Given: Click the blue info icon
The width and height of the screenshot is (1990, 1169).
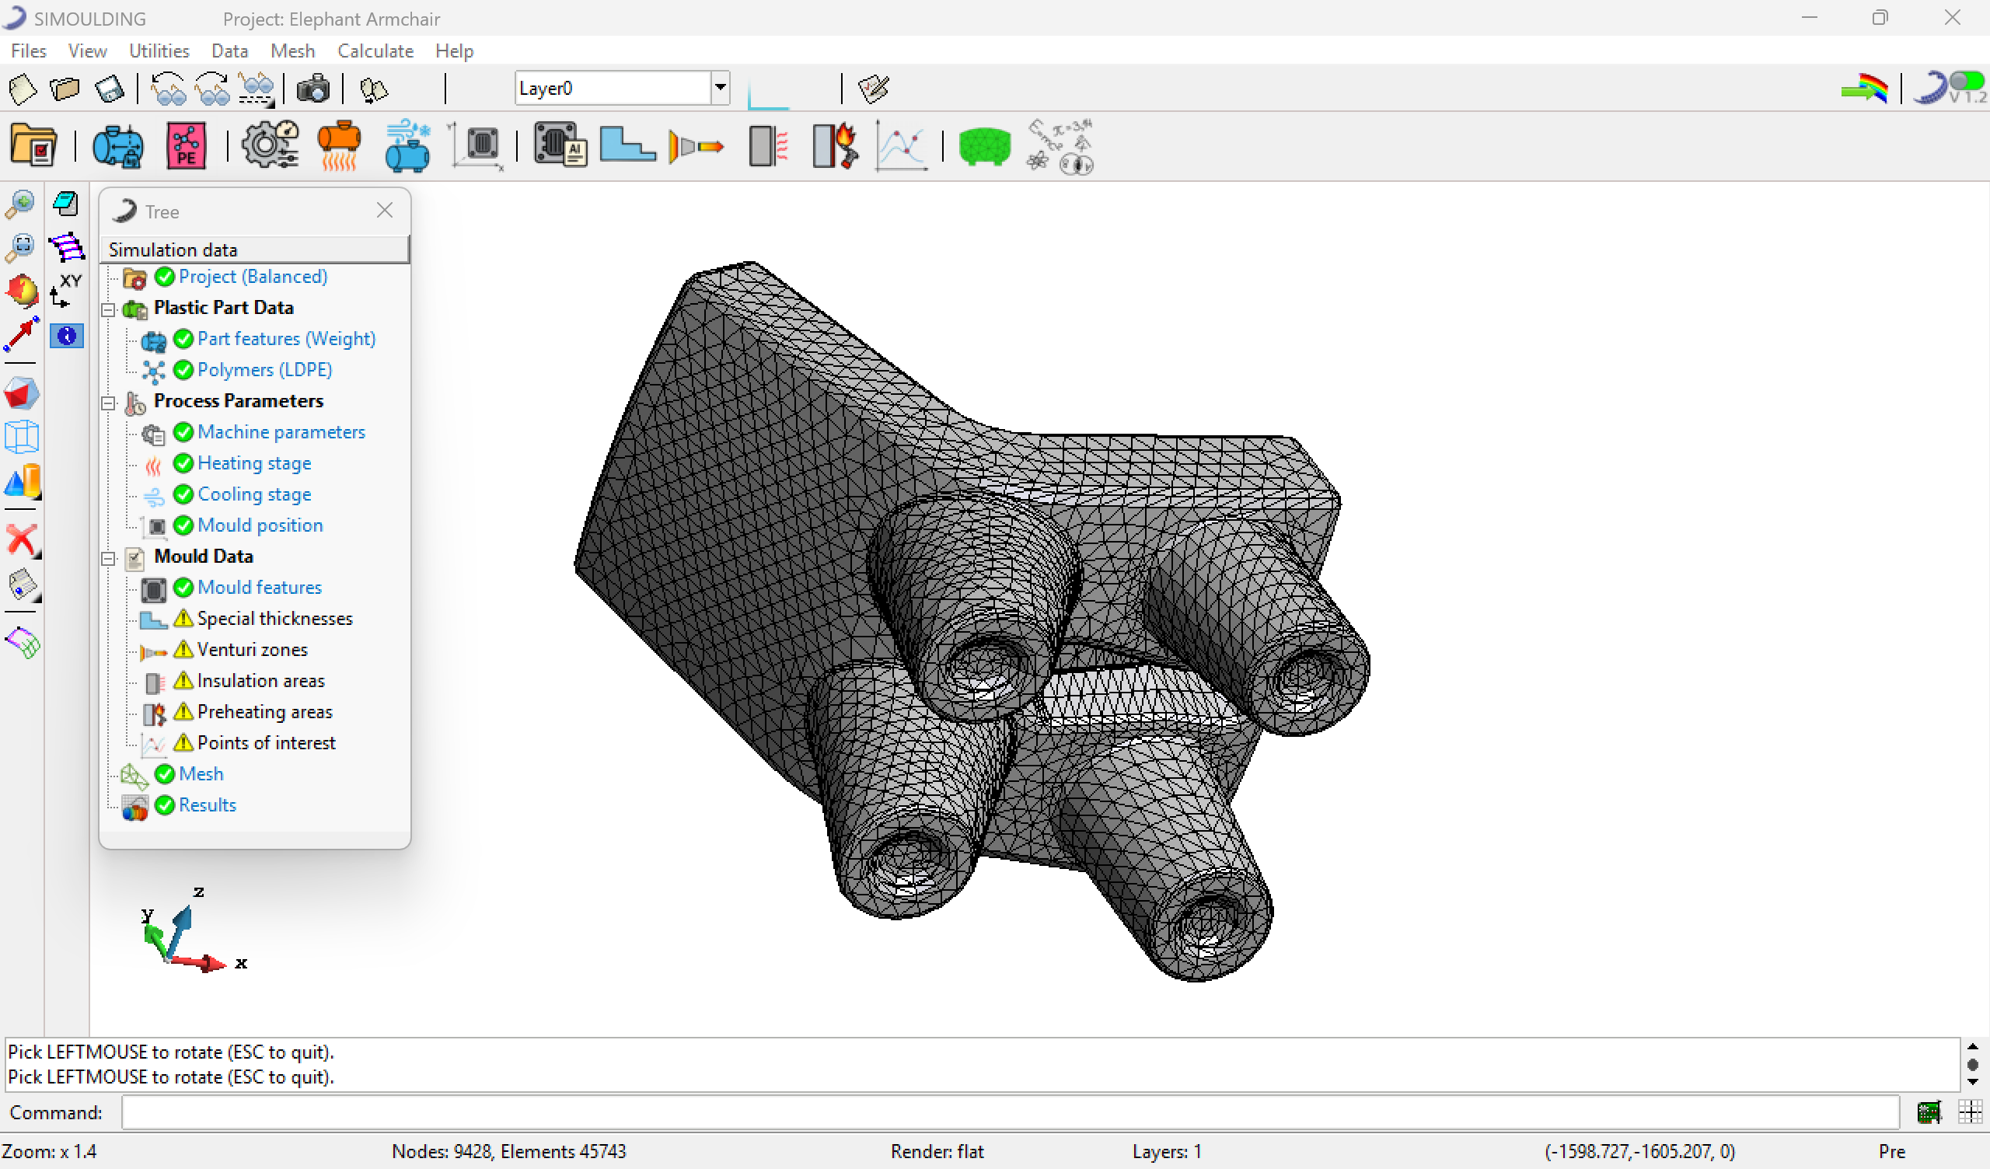Looking at the screenshot, I should click(x=67, y=336).
